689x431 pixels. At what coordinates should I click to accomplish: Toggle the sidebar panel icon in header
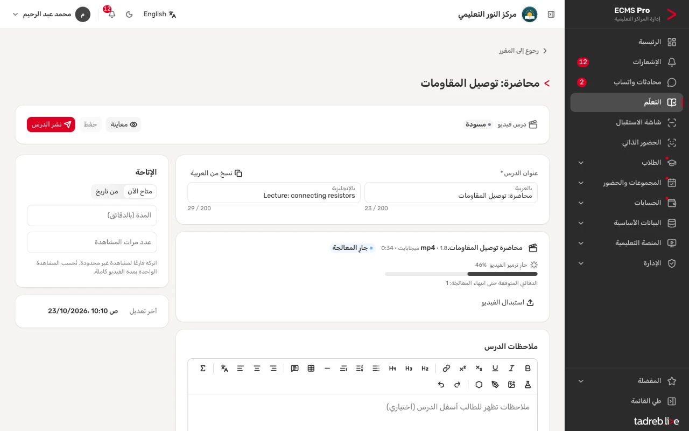[551, 14]
